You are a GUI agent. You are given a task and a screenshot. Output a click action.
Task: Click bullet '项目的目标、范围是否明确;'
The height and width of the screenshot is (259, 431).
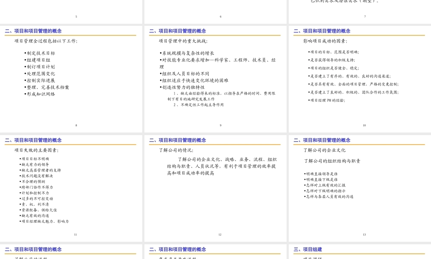(x=334, y=52)
